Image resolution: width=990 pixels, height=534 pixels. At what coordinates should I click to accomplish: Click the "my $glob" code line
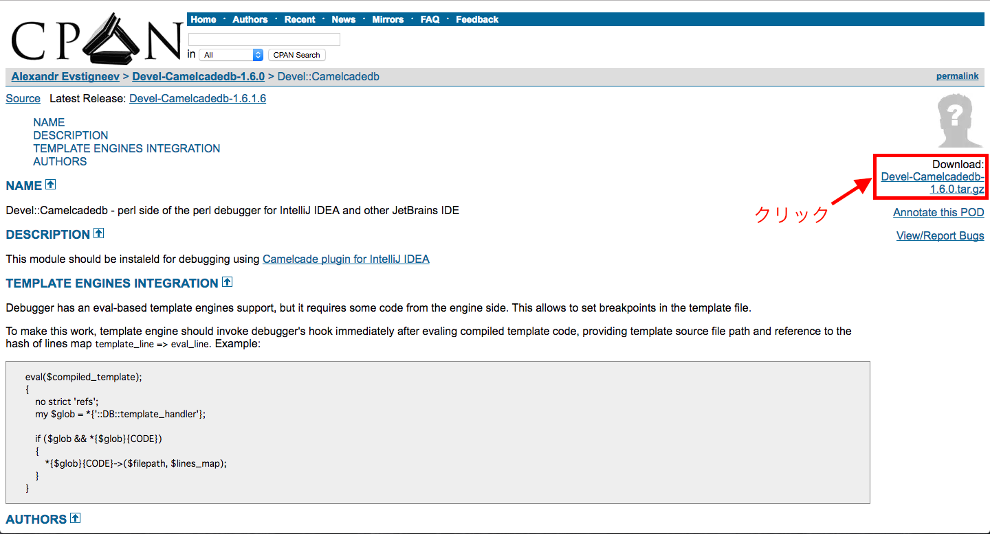(120, 414)
